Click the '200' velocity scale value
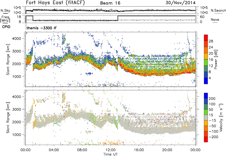The width and height of the screenshot is (226, 156). coord(212,99)
